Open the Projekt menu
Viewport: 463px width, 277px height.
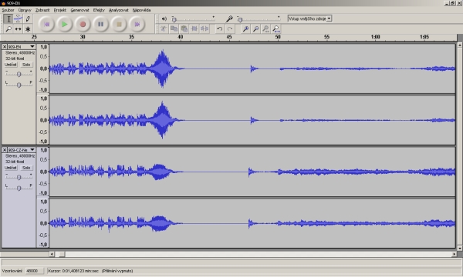(60, 10)
